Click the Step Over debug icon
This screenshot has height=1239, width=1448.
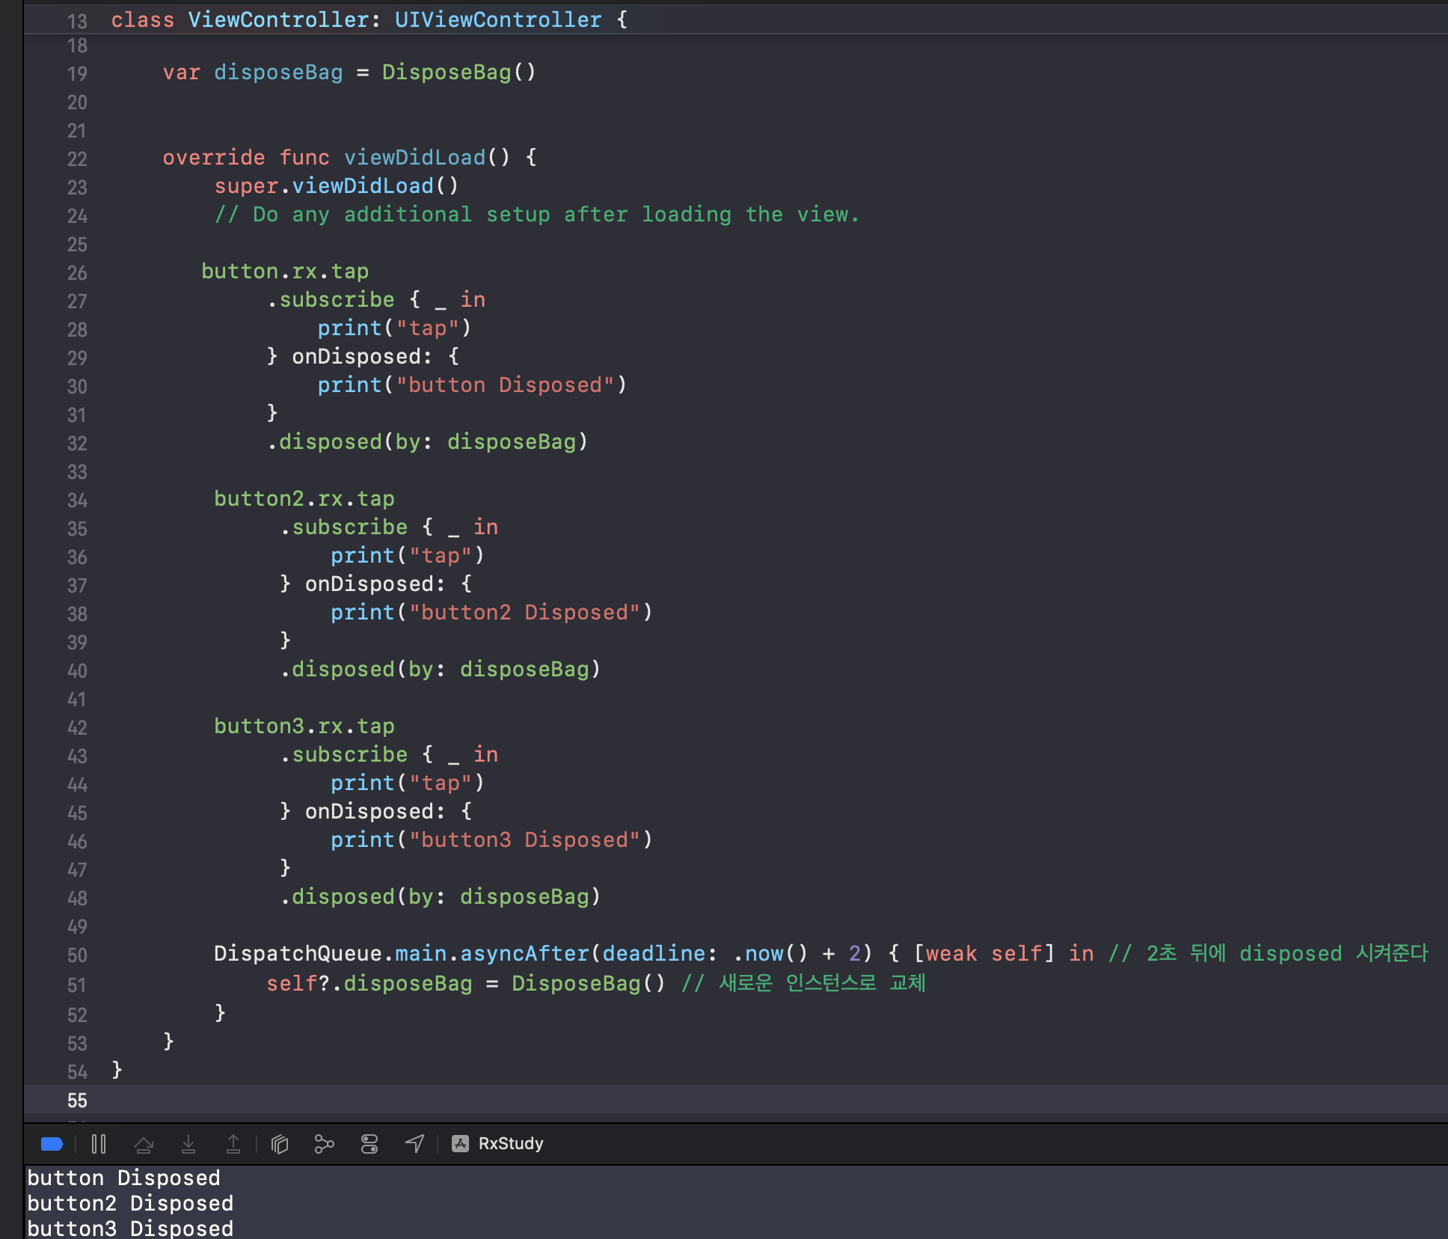[144, 1143]
